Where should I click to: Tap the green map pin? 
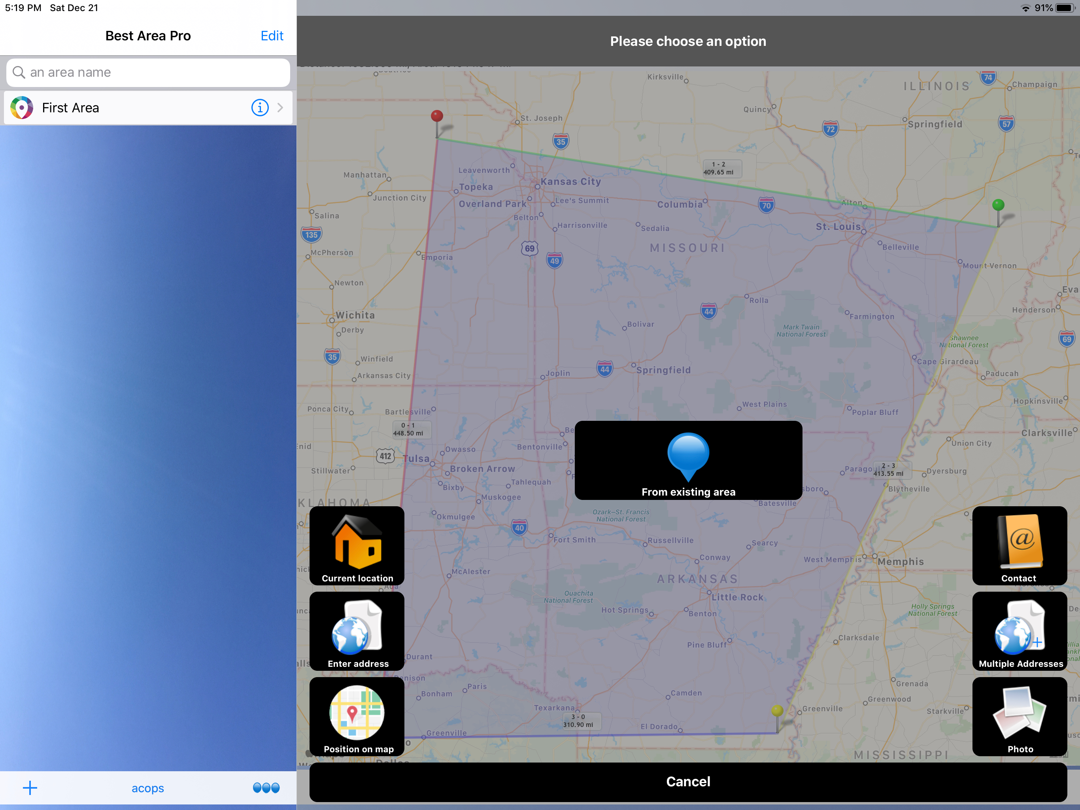click(x=998, y=205)
